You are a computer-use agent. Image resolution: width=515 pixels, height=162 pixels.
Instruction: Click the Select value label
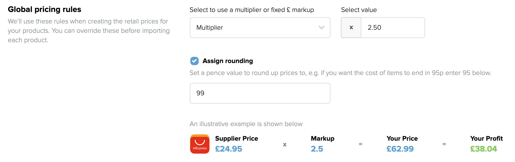pyautogui.click(x=359, y=10)
